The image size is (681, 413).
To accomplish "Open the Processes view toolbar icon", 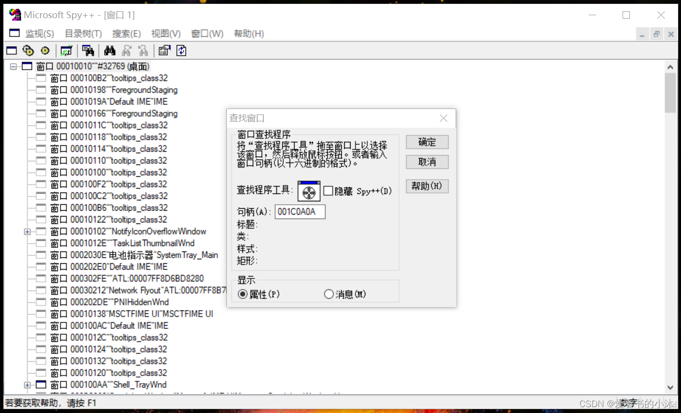I will pos(28,51).
